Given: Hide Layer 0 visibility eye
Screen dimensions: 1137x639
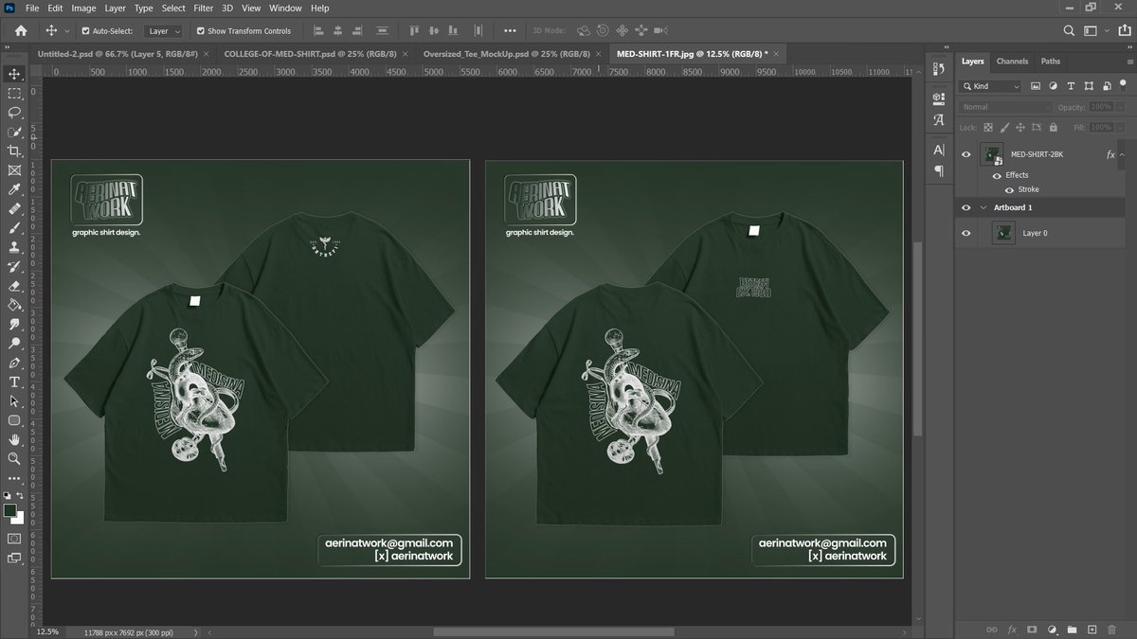Looking at the screenshot, I should tap(966, 233).
